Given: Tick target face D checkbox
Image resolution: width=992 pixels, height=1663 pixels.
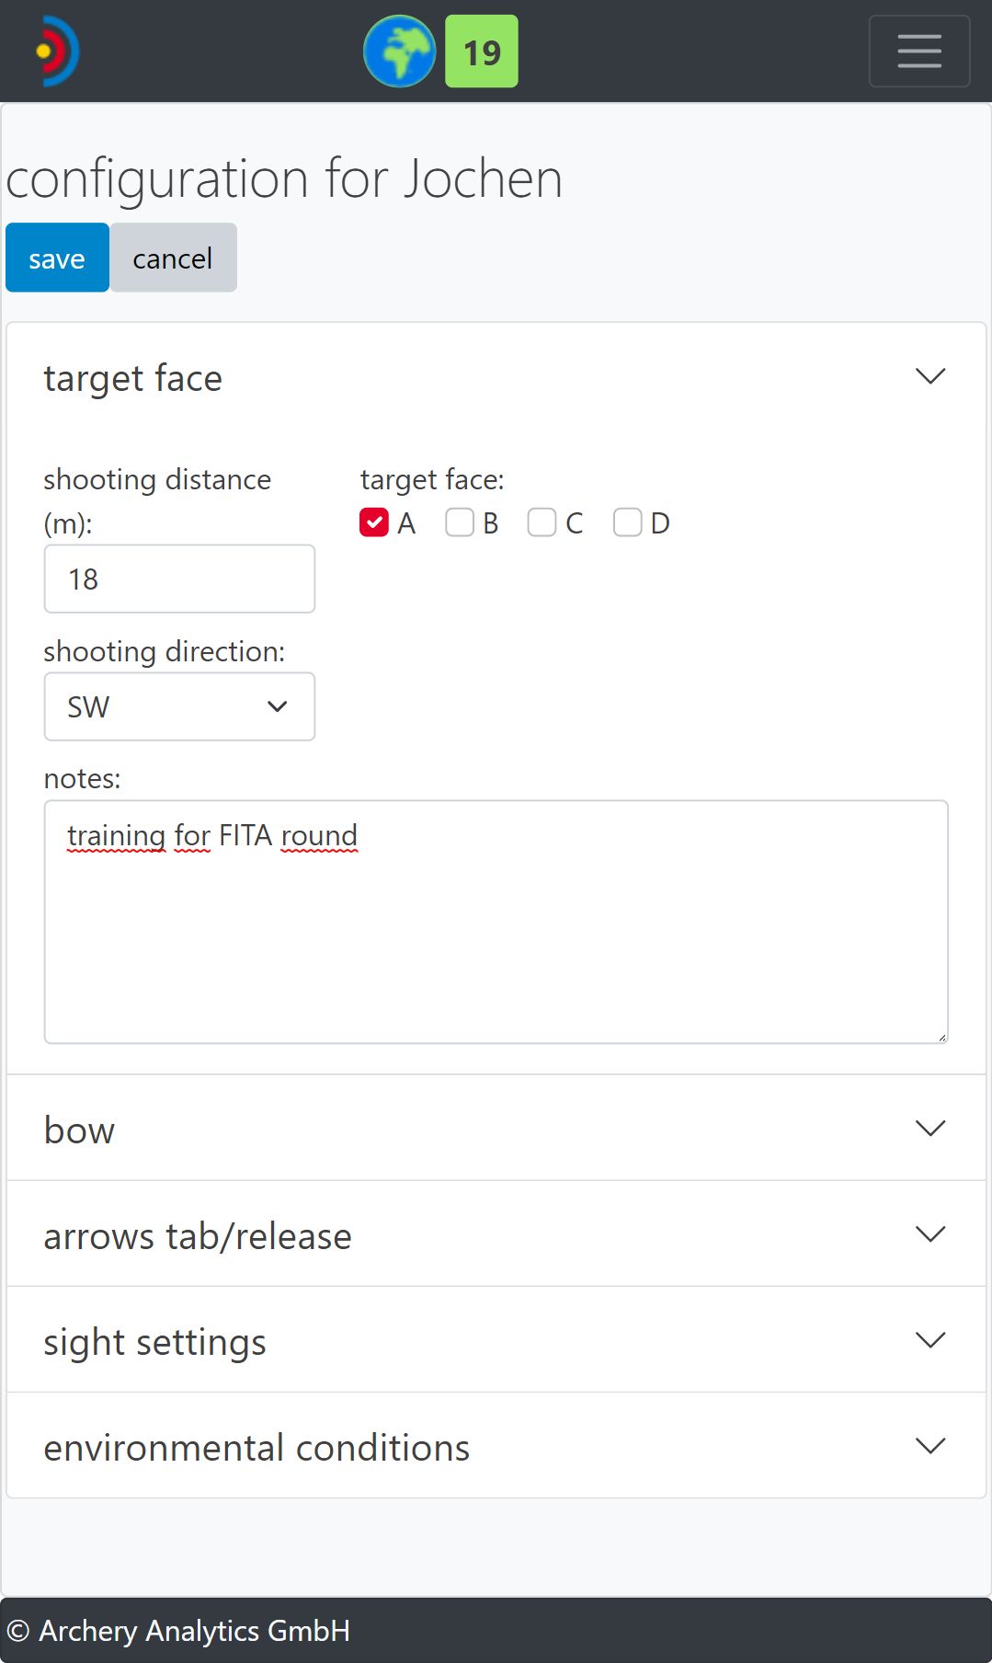Looking at the screenshot, I should 627,522.
